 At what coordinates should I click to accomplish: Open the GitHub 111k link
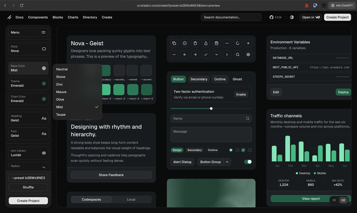pyautogui.click(x=275, y=17)
